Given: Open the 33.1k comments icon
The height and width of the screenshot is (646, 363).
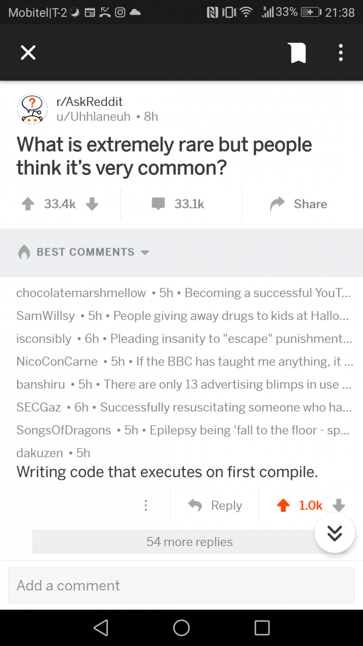Looking at the screenshot, I should point(158,204).
